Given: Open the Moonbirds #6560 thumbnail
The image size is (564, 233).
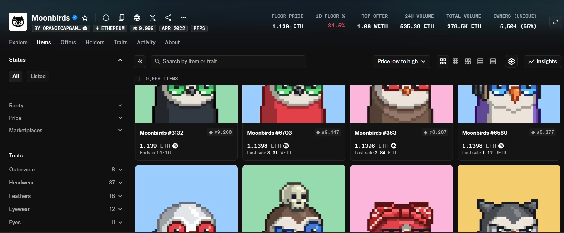Looking at the screenshot, I should 509,104.
